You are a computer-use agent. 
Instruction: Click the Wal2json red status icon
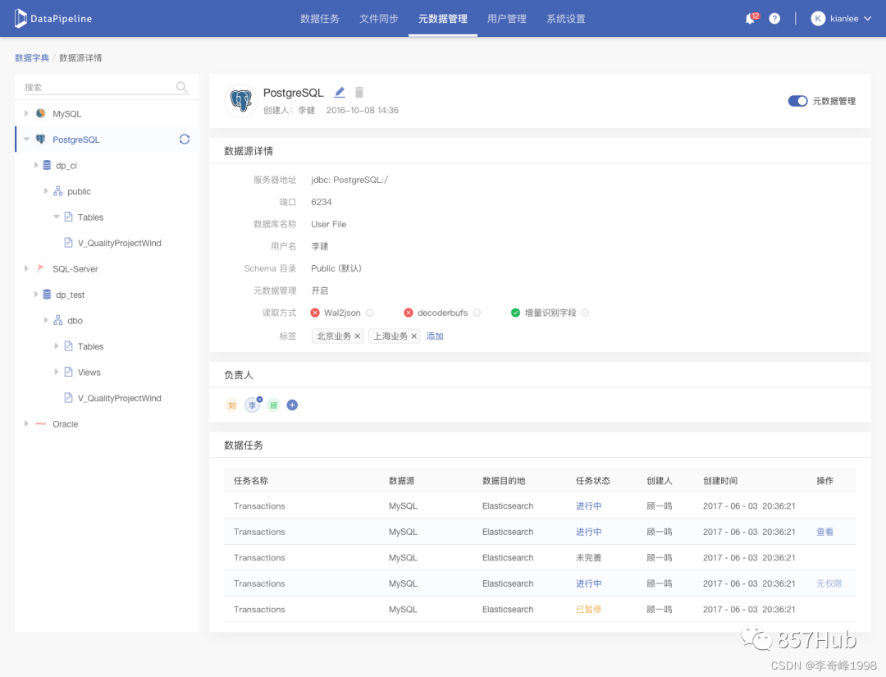pos(315,313)
